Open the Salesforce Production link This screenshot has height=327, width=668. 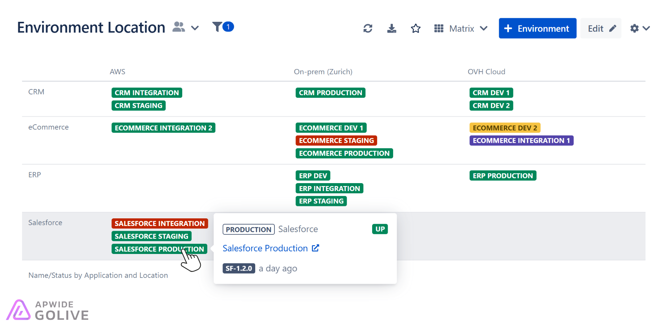(265, 248)
